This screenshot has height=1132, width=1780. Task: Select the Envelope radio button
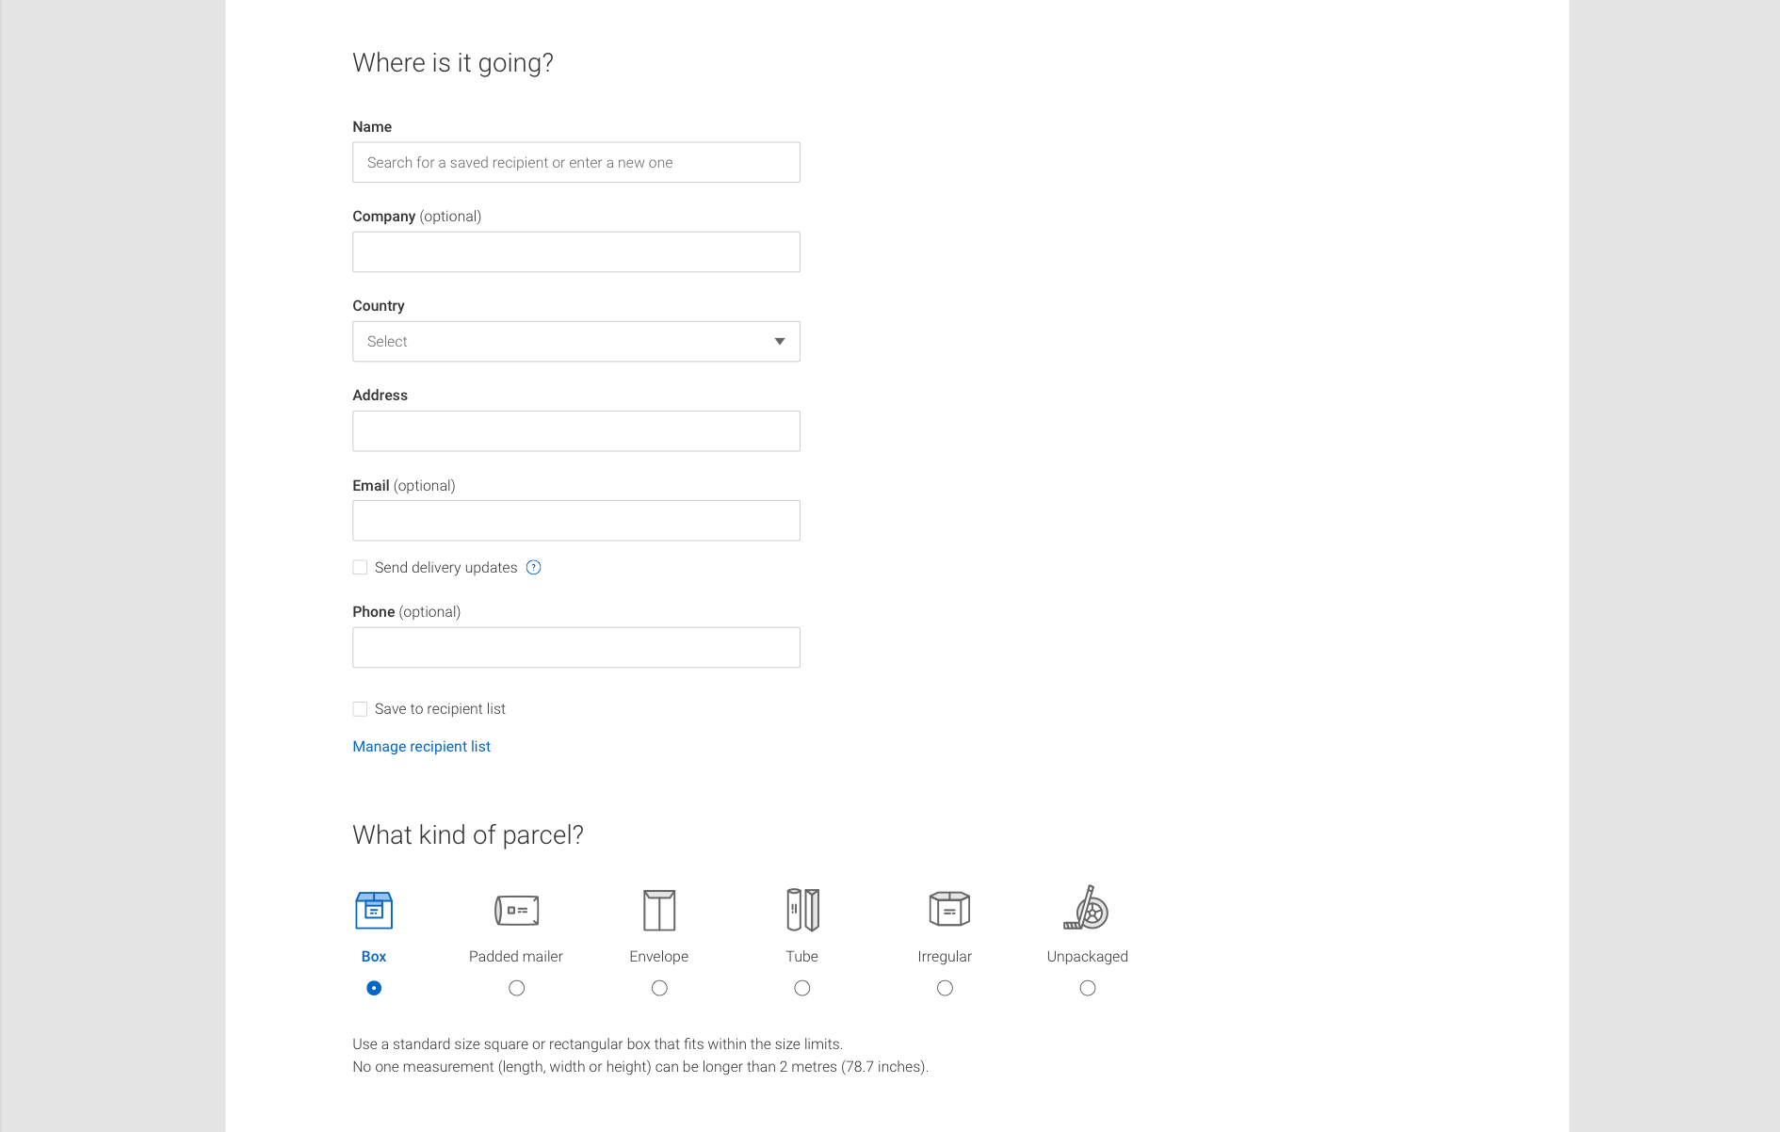pos(659,987)
